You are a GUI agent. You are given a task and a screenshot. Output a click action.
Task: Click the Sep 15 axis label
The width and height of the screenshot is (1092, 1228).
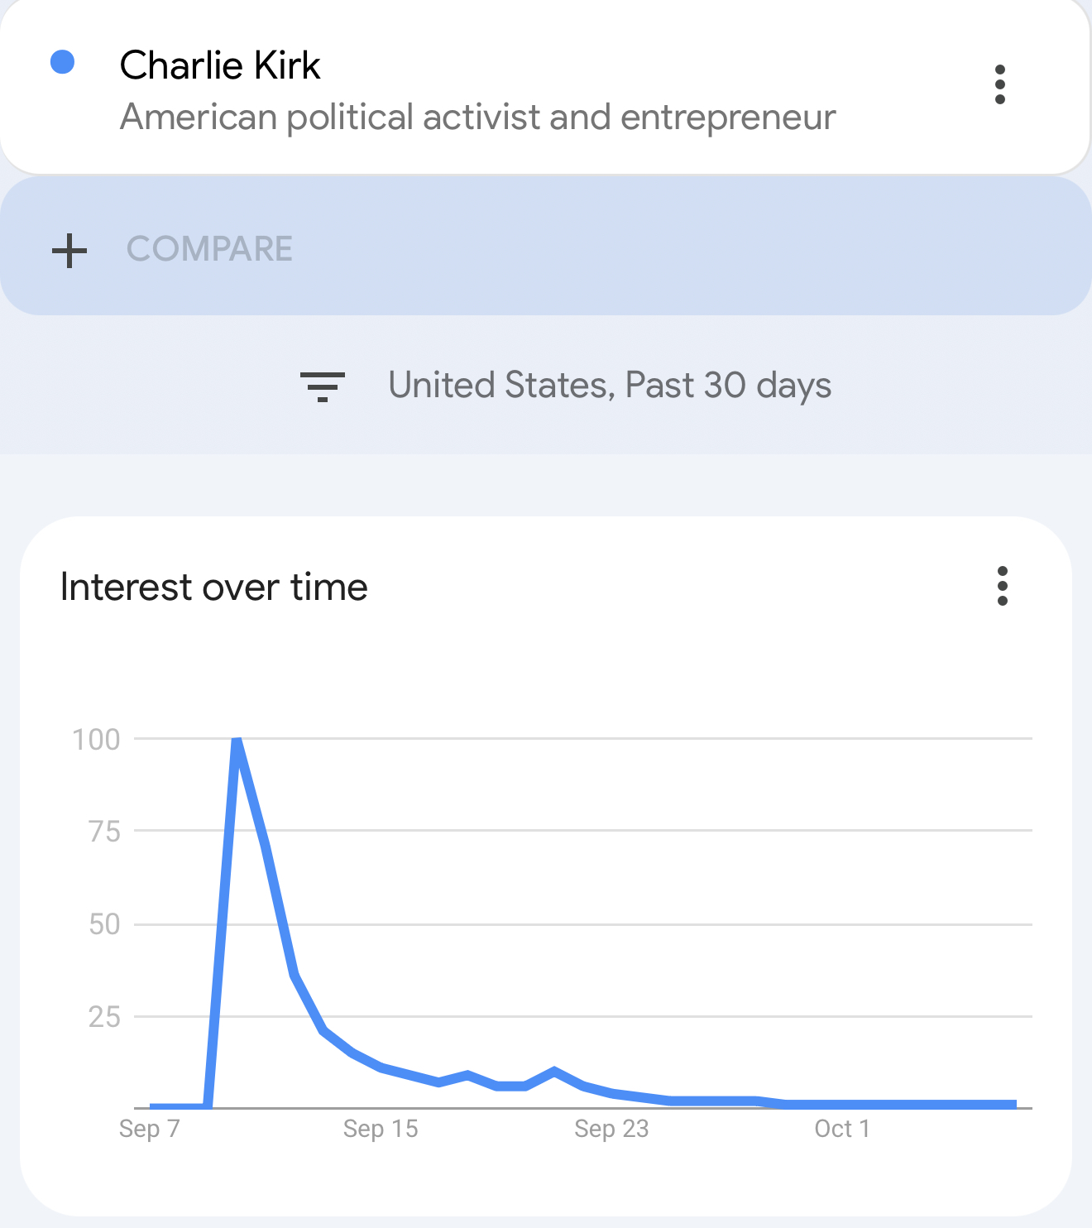coord(381,1129)
